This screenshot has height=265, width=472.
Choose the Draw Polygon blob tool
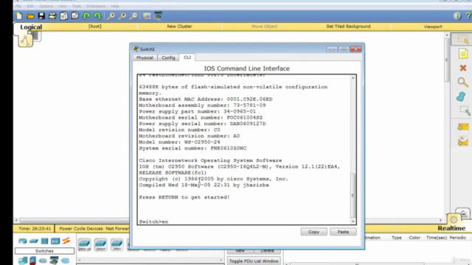[x=461, y=96]
